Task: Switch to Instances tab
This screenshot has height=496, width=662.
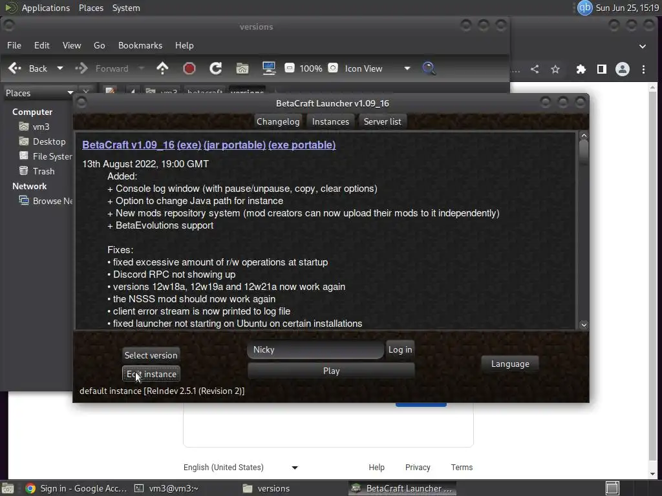Action: click(x=330, y=121)
